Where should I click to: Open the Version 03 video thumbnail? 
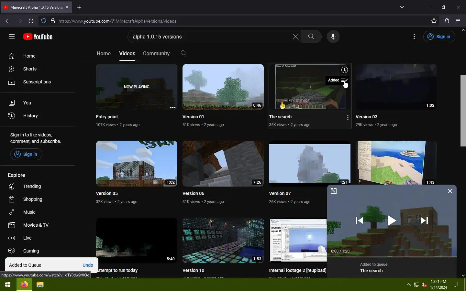click(x=396, y=87)
